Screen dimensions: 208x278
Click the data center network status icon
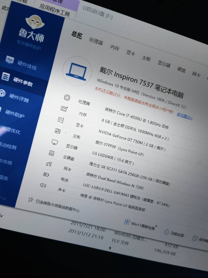(31, 200)
